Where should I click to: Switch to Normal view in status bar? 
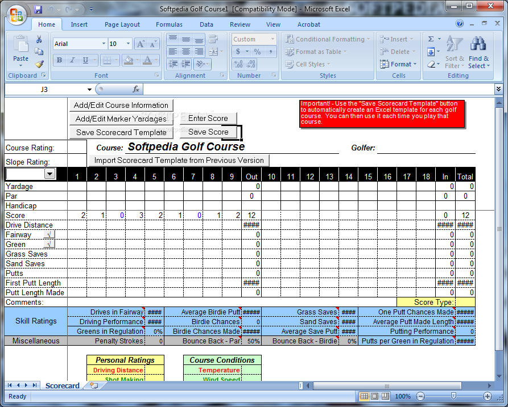coord(364,396)
